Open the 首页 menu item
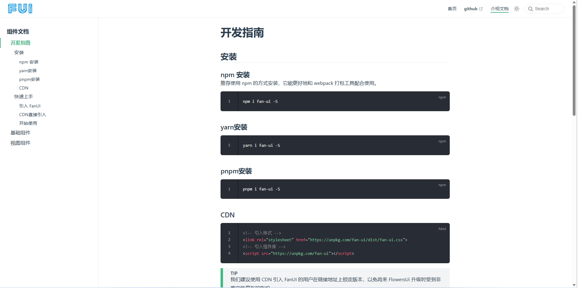The height and width of the screenshot is (288, 578). (x=452, y=9)
